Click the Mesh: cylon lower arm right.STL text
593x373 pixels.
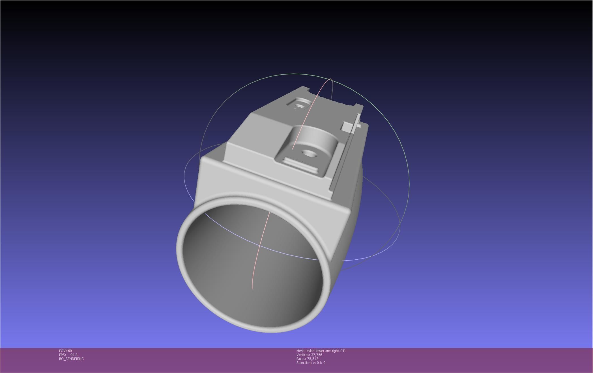coord(321,351)
